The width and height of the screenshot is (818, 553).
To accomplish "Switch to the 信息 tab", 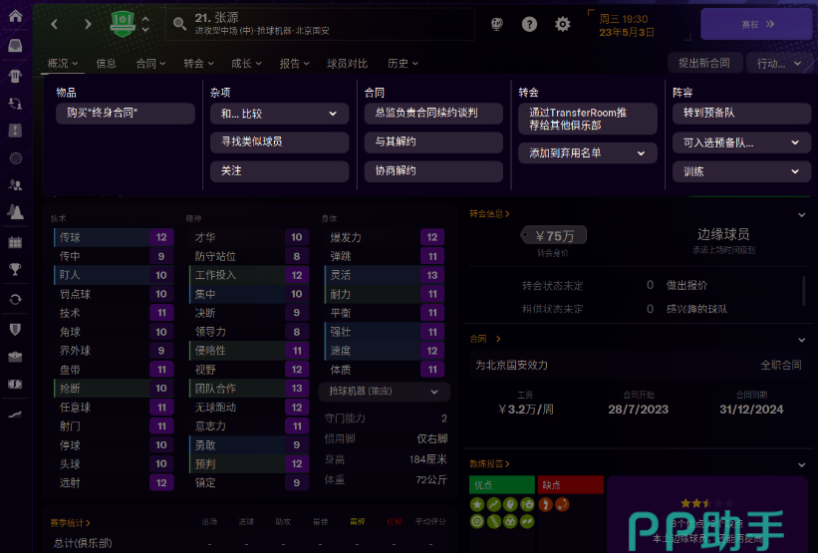I will click(x=106, y=64).
